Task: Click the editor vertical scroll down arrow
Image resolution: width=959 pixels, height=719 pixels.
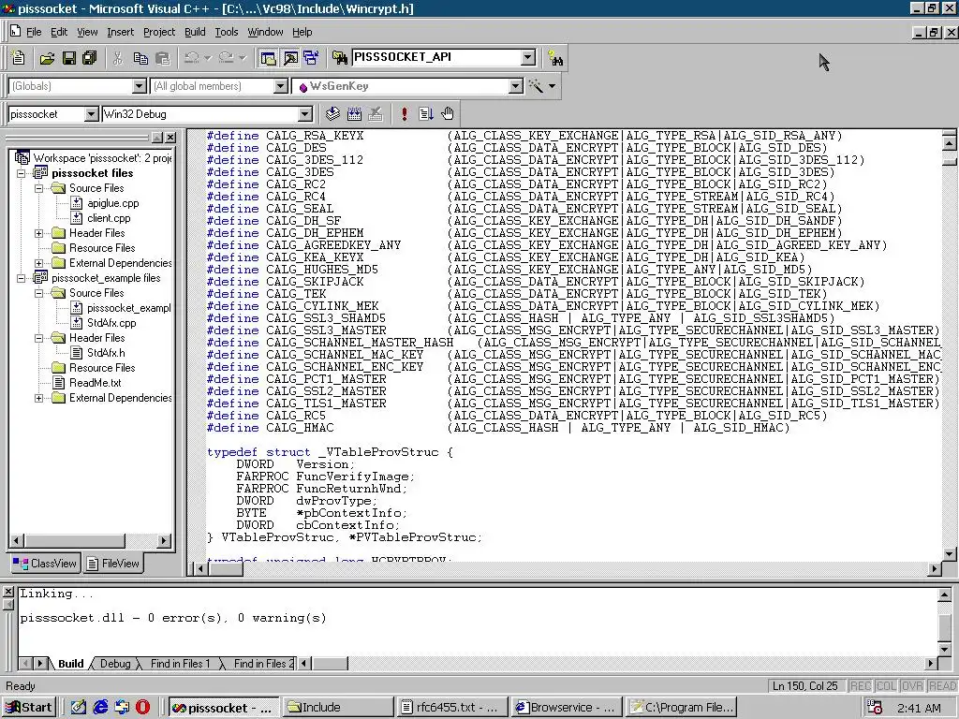Action: [950, 554]
